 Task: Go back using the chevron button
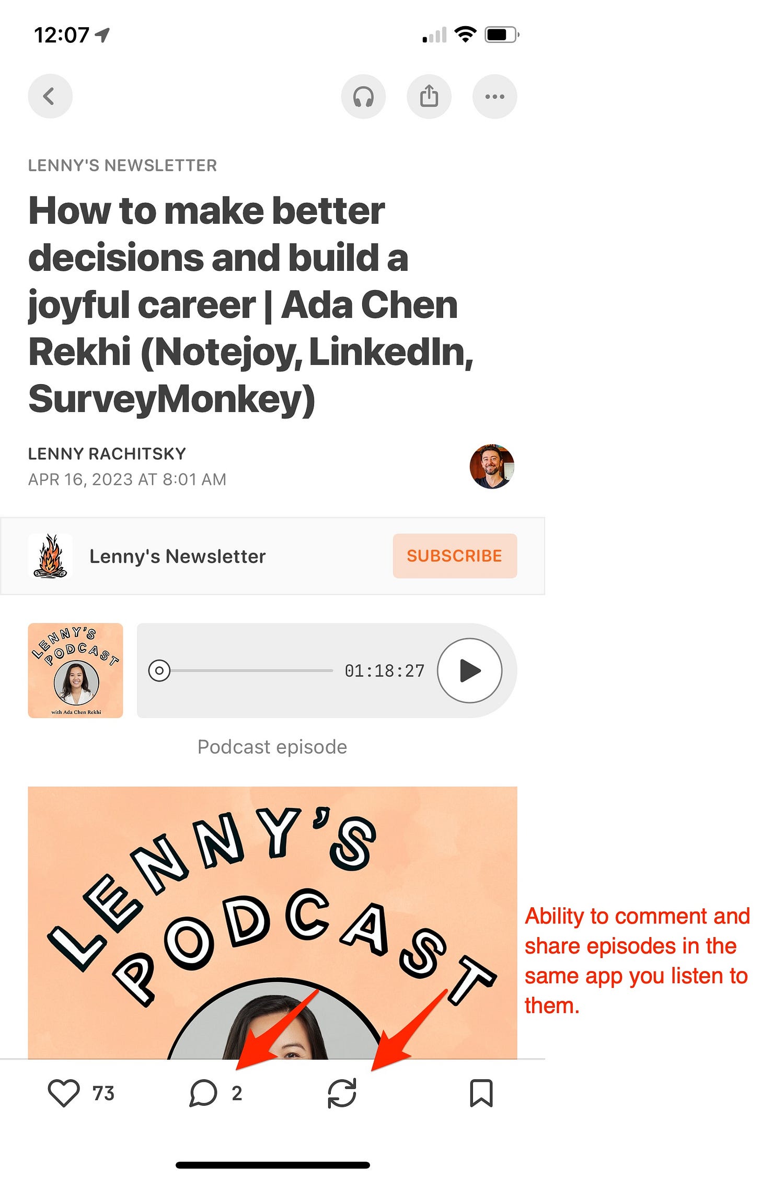click(x=50, y=96)
